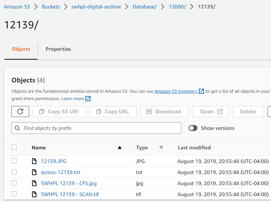The image size is (271, 202).
Task: Click the file icon beside 12139.JPG
Action: pos(34,161)
